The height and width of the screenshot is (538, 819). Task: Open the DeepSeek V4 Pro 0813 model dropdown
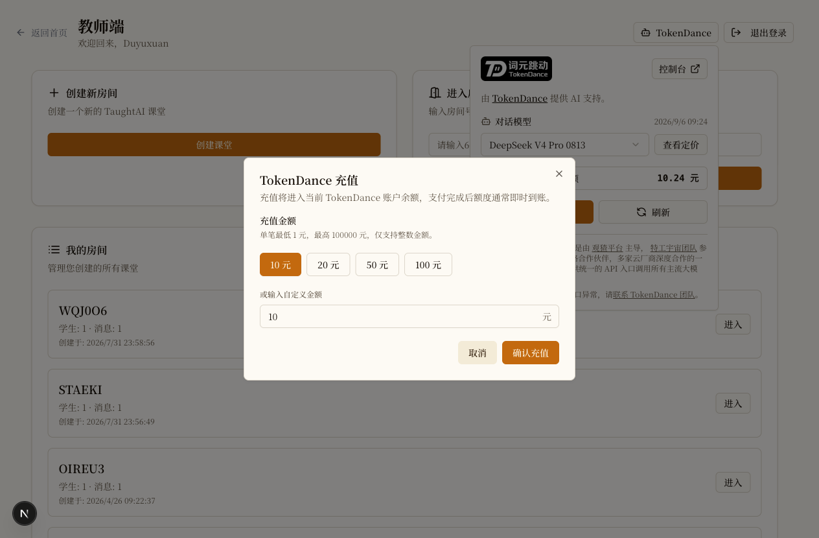pos(565,145)
